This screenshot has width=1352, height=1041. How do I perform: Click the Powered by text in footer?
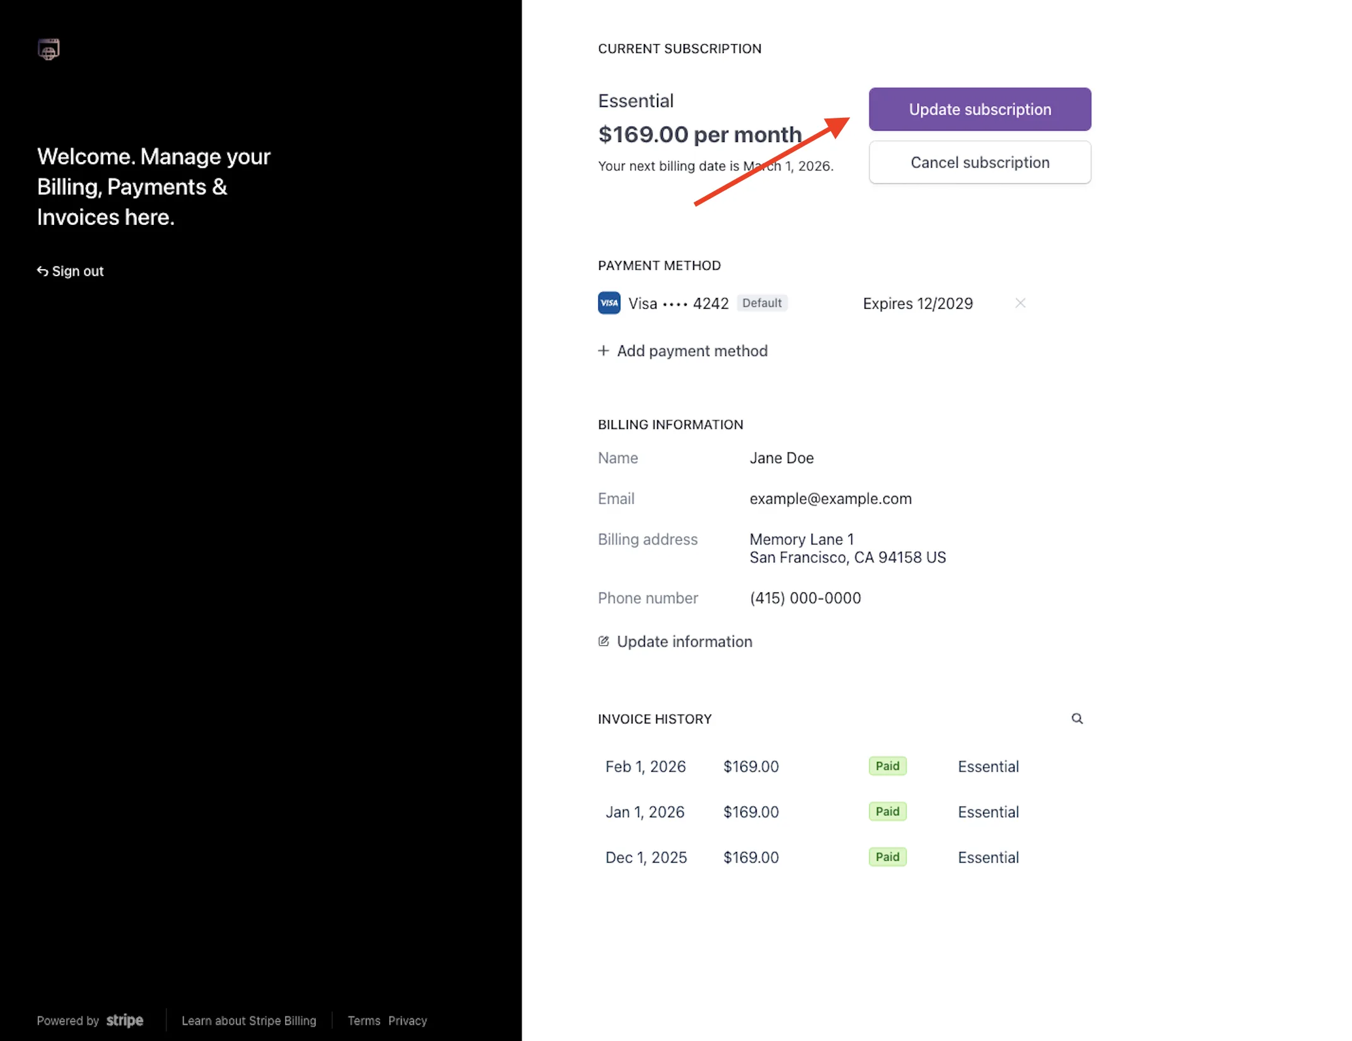[68, 1020]
